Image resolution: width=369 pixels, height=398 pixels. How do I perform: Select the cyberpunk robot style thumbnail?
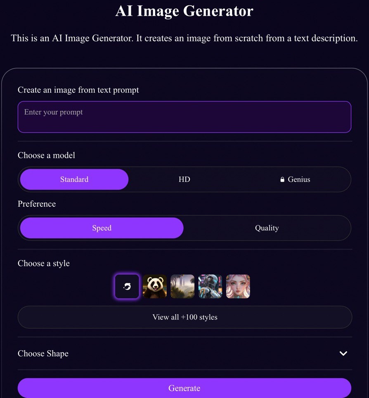click(x=210, y=286)
